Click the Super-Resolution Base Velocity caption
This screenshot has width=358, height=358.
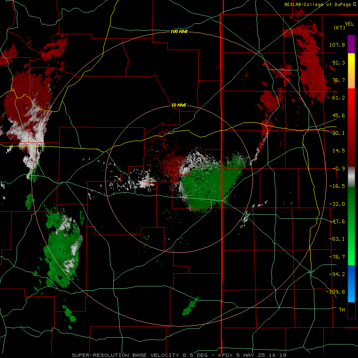(x=179, y=355)
